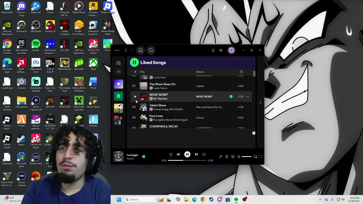Click the Spotify track list scrollbar
The height and width of the screenshot is (204, 363).
coord(254,74)
